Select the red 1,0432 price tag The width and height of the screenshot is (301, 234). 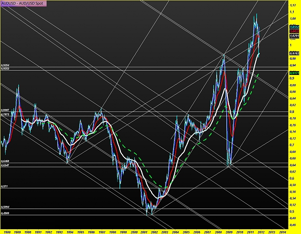294,31
